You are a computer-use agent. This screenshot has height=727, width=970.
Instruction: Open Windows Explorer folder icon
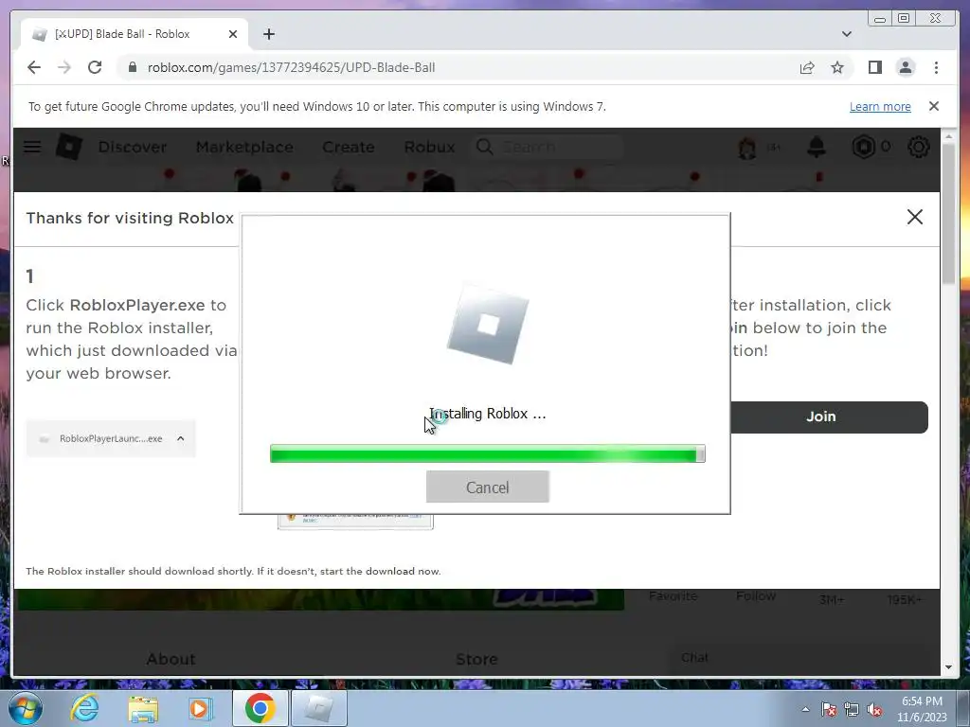tap(143, 708)
